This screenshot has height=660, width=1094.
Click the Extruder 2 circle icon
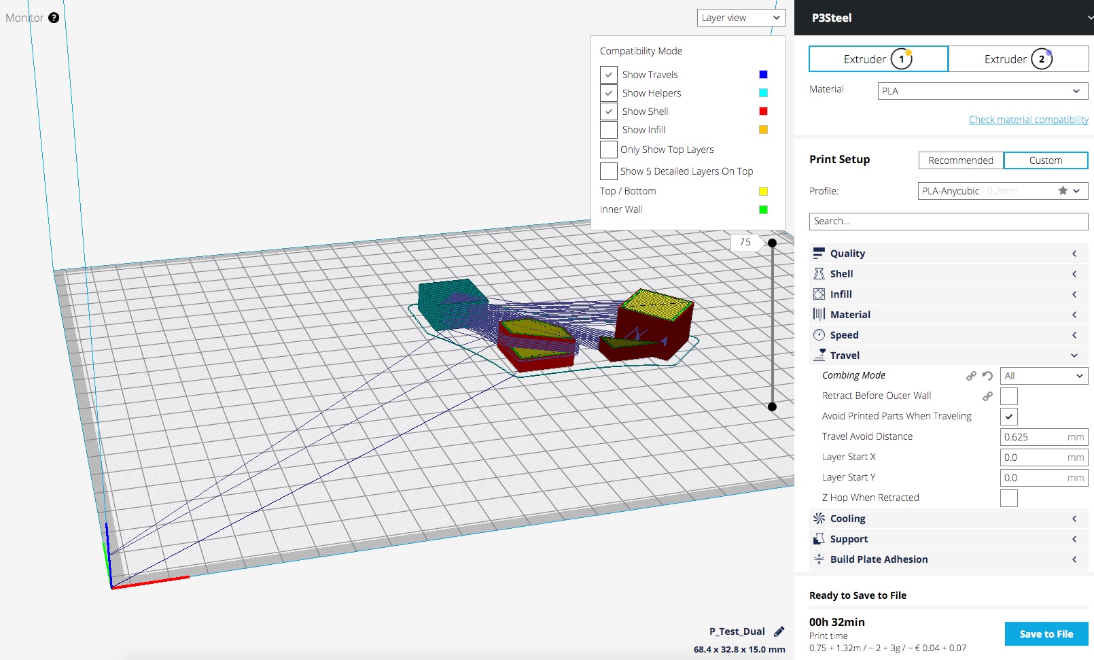click(x=1042, y=59)
